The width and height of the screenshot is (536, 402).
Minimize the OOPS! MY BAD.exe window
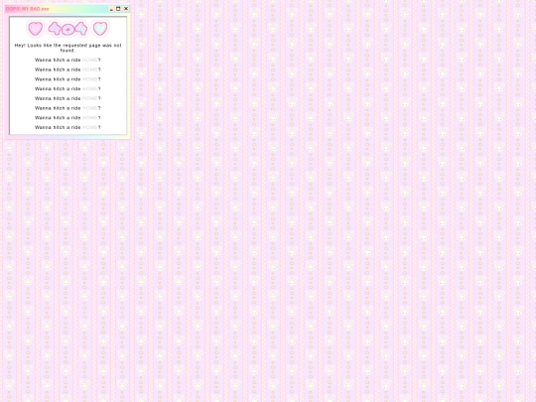(111, 9)
